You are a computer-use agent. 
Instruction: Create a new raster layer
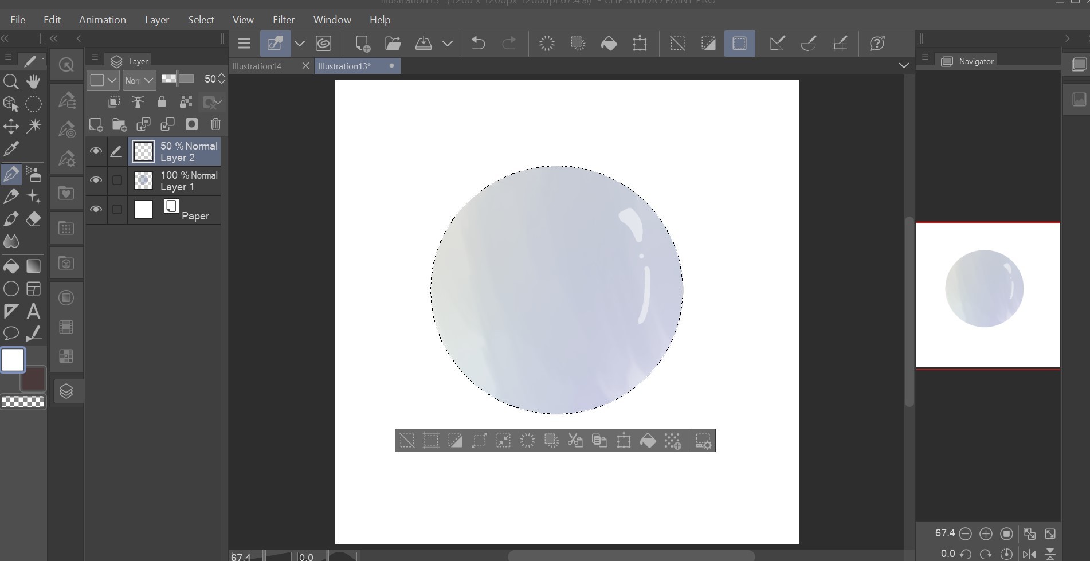pos(96,124)
